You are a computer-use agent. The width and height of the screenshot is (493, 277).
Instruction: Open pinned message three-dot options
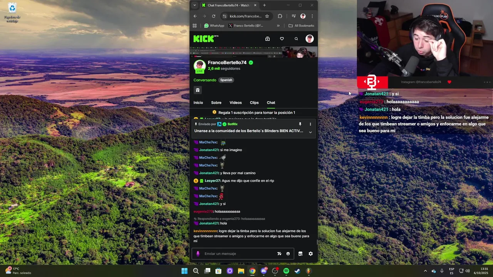310,124
